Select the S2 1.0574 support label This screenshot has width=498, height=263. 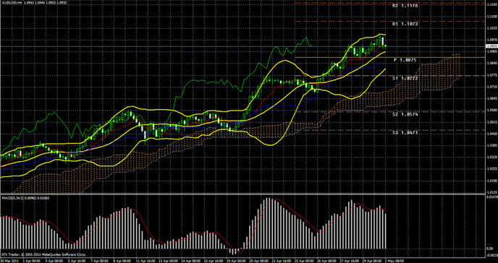pos(405,114)
